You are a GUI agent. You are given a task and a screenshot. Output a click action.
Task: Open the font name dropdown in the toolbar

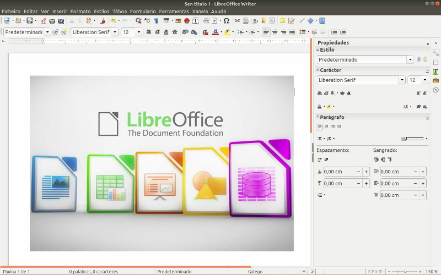115,32
